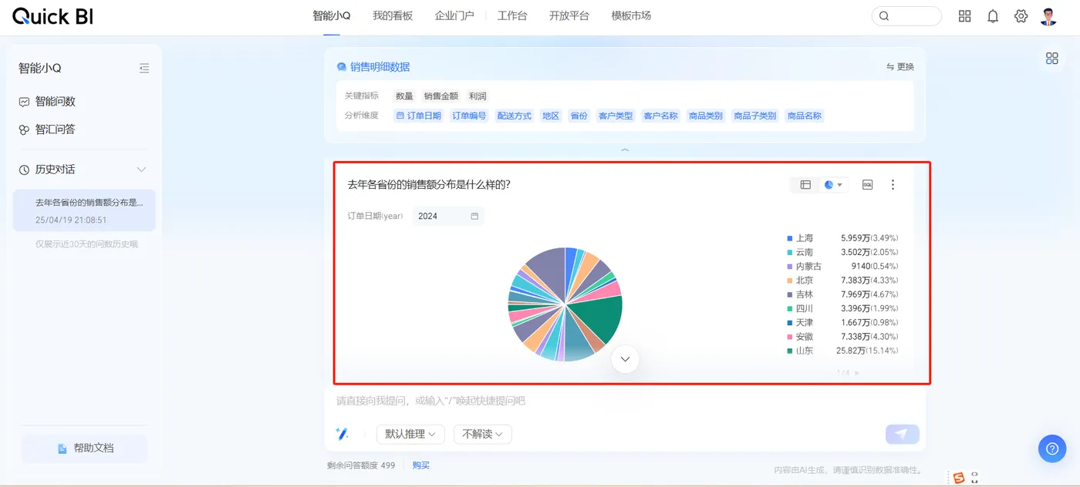Select the 客户名称 dimension tag
The width and height of the screenshot is (1080, 487).
(x=660, y=116)
